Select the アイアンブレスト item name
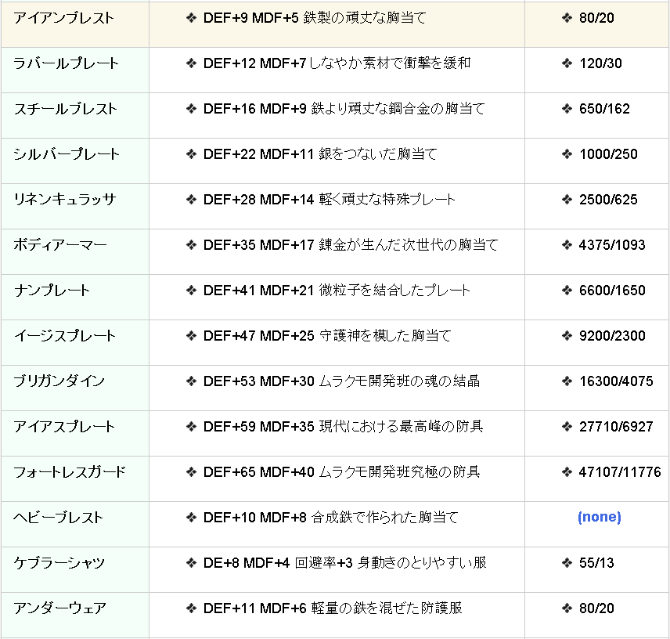Viewport: 670px width, 639px height. [x=63, y=18]
